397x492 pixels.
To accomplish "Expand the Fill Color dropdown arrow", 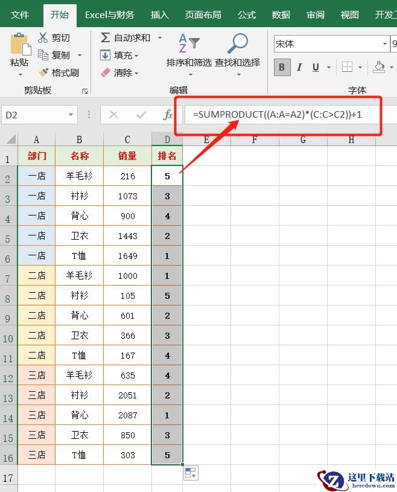I will click(392, 67).
